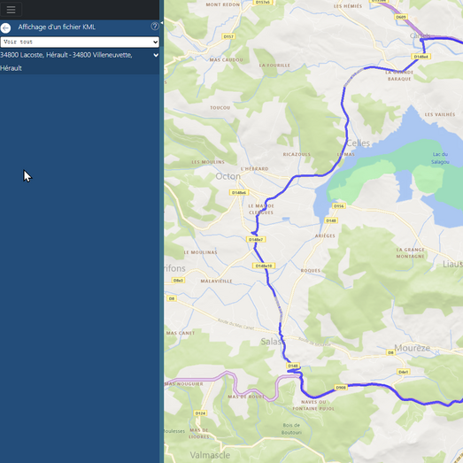Go back with the arrow icon
The height and width of the screenshot is (463, 463).
pos(5,27)
